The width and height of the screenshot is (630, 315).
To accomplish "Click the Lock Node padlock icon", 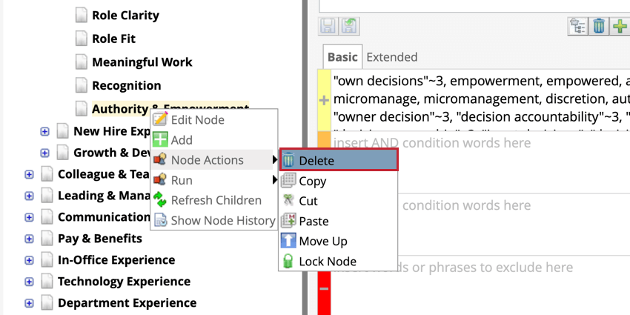I will pyautogui.click(x=288, y=261).
